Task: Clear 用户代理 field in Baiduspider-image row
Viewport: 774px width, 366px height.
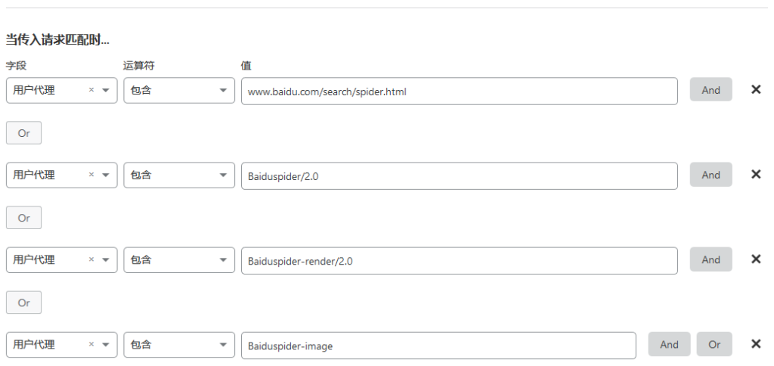Action: pyautogui.click(x=91, y=345)
